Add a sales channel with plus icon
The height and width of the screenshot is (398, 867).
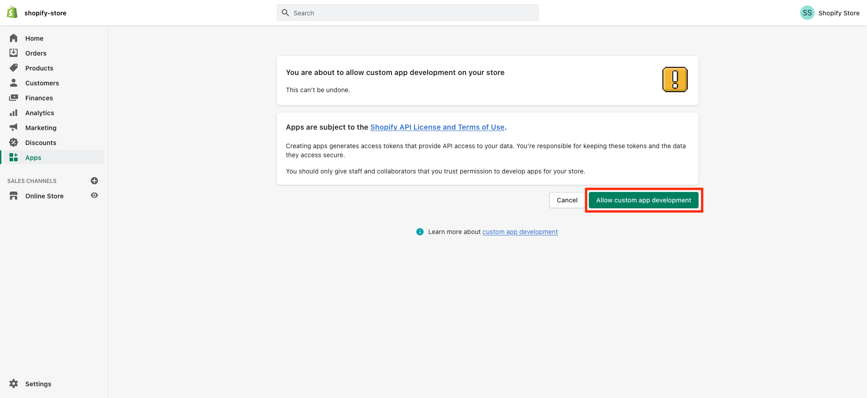pyautogui.click(x=94, y=181)
